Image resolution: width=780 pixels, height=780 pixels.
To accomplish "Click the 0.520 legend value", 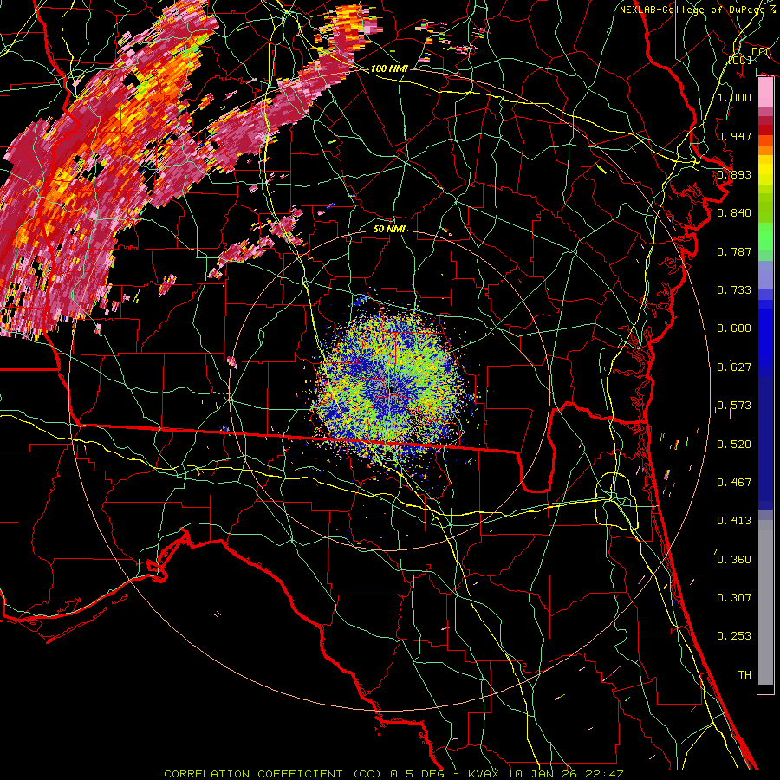I will click(x=734, y=445).
